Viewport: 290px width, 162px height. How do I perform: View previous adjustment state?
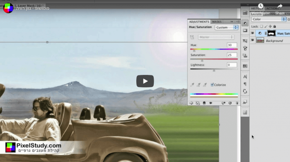click(224, 103)
